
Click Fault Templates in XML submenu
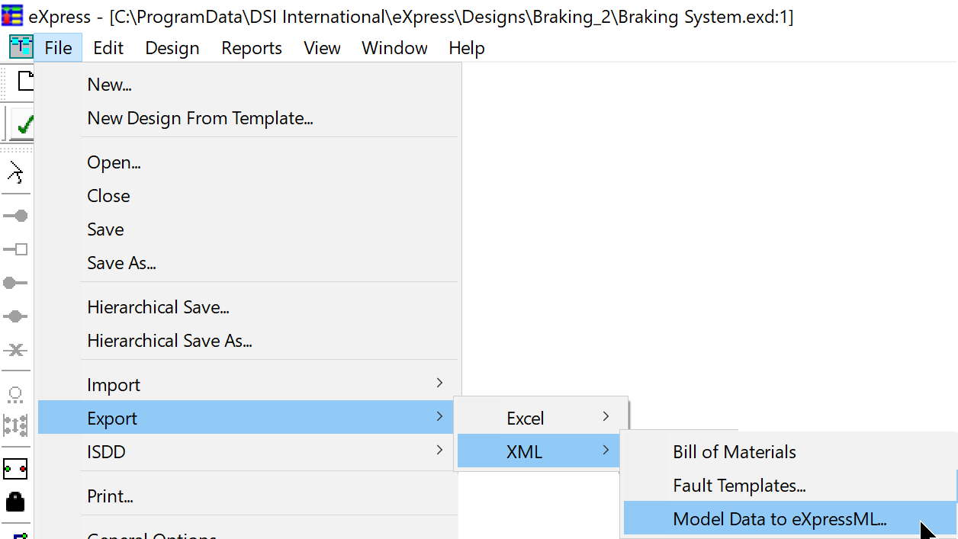[x=739, y=486]
